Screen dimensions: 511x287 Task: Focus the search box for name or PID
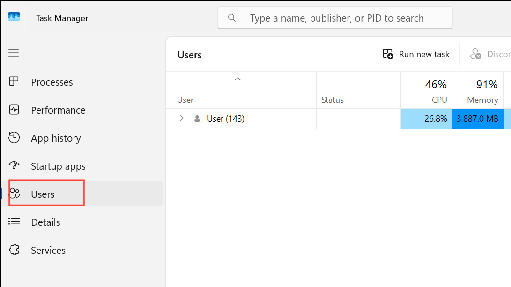point(335,18)
